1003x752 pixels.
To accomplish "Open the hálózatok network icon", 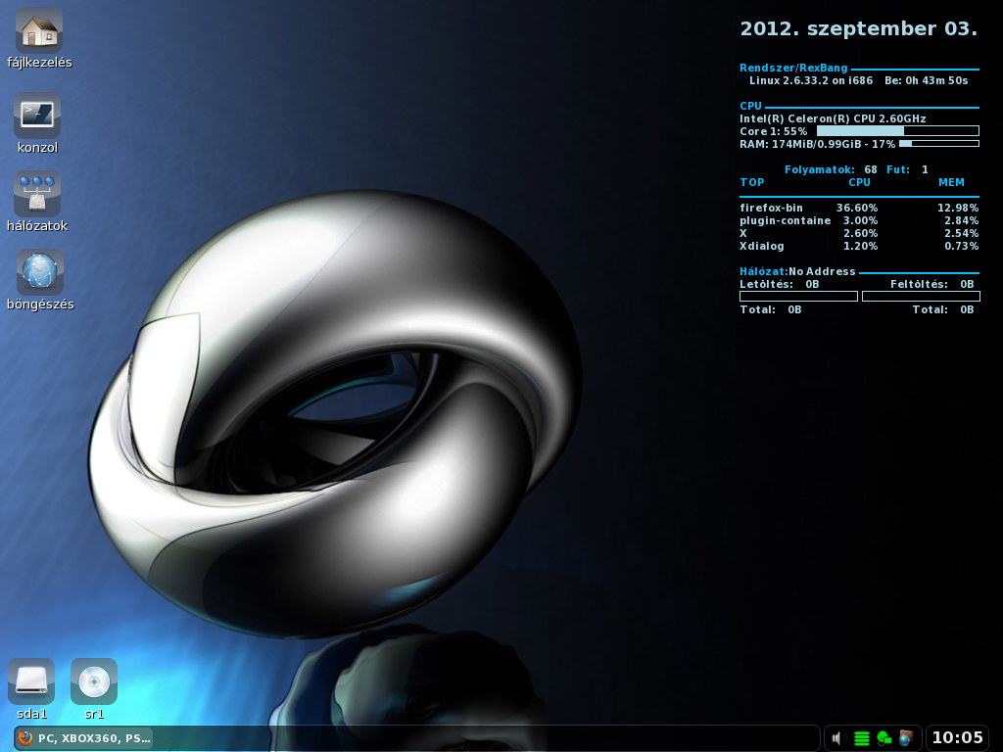I will [37, 194].
